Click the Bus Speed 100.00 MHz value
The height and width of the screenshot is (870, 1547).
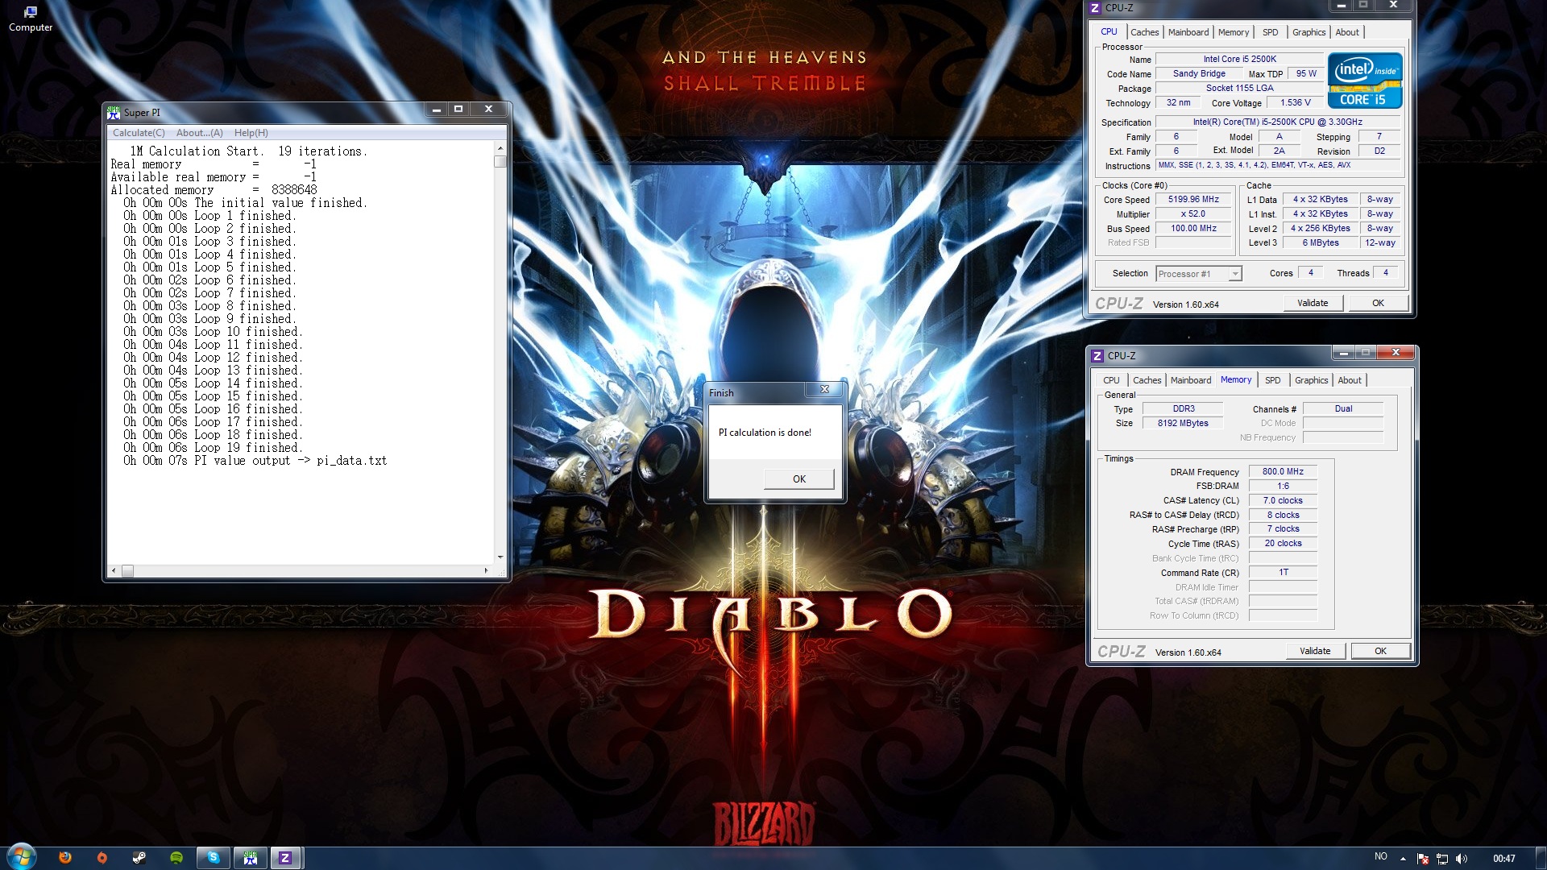pos(1193,228)
